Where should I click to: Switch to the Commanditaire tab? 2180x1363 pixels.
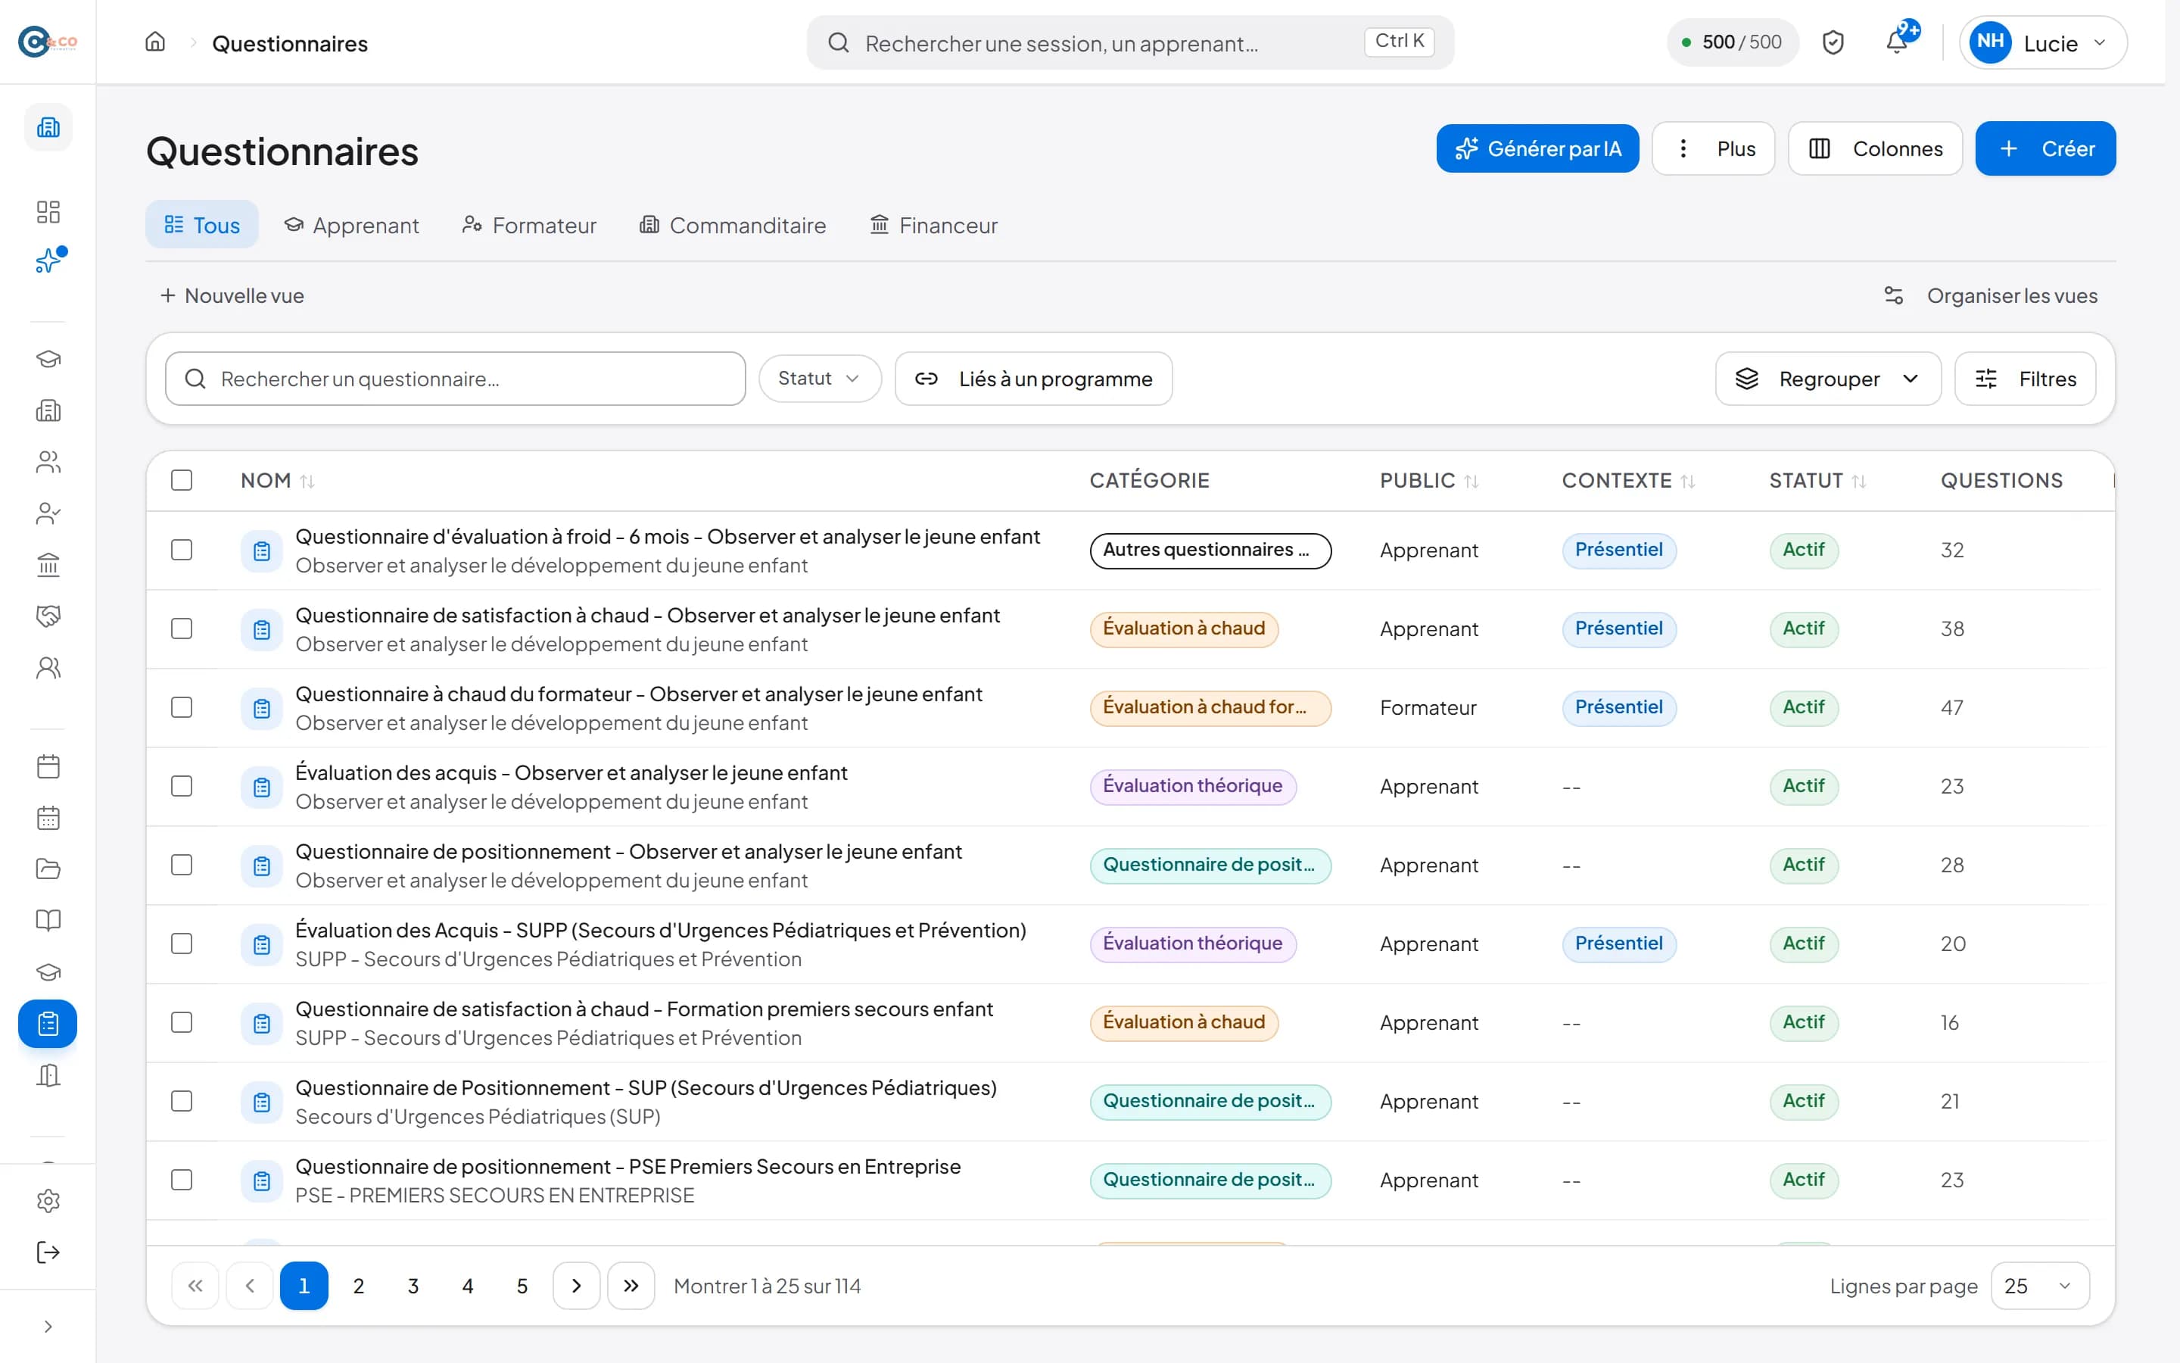click(x=733, y=224)
